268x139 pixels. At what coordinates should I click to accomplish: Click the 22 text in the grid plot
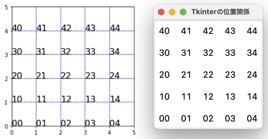coord(66,76)
